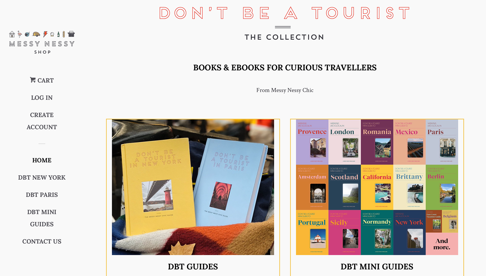Open the DBT New York page
This screenshot has height=276, width=486.
click(x=42, y=177)
